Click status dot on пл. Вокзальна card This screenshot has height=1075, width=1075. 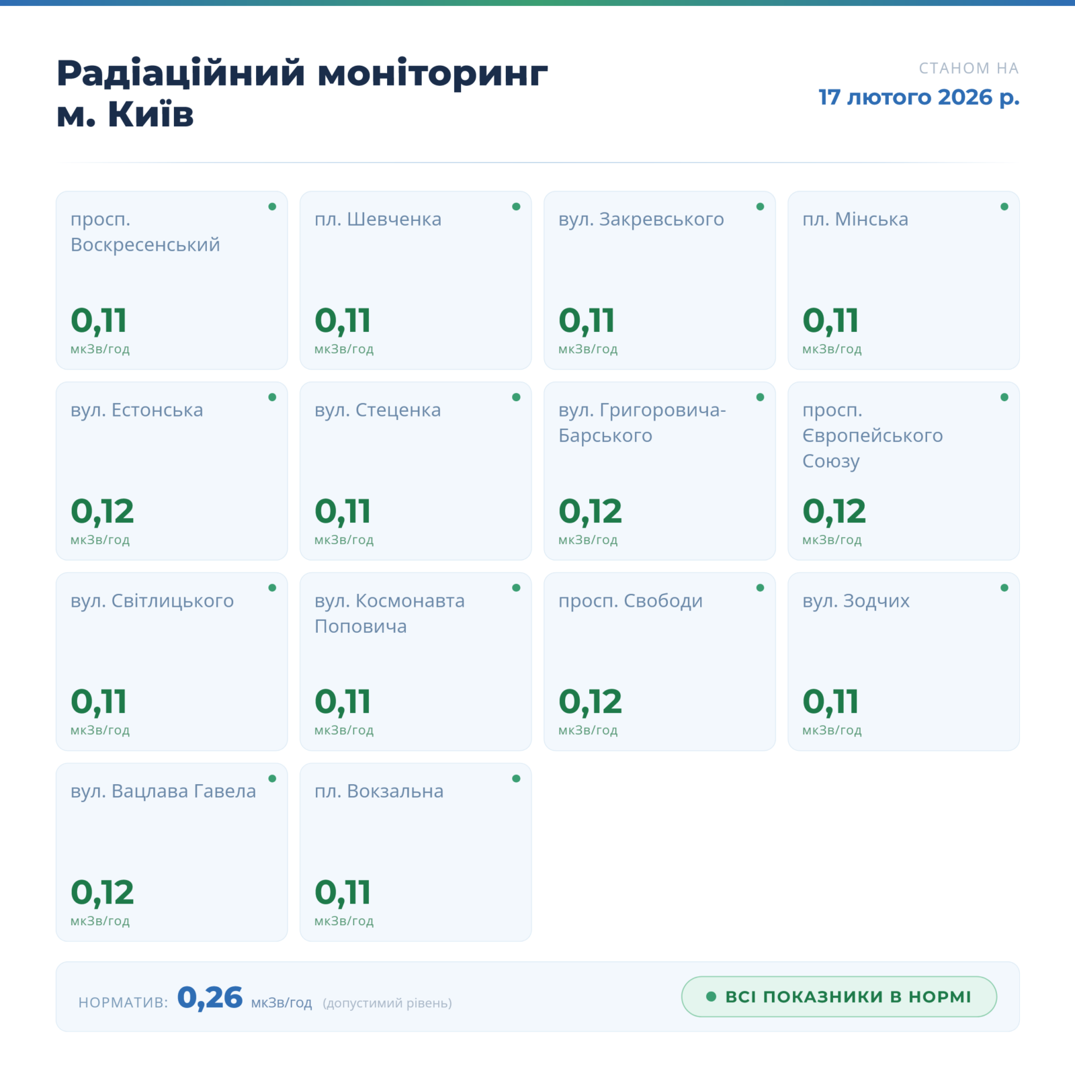pyautogui.click(x=516, y=779)
